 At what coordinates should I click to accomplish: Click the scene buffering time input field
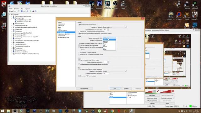105,30
